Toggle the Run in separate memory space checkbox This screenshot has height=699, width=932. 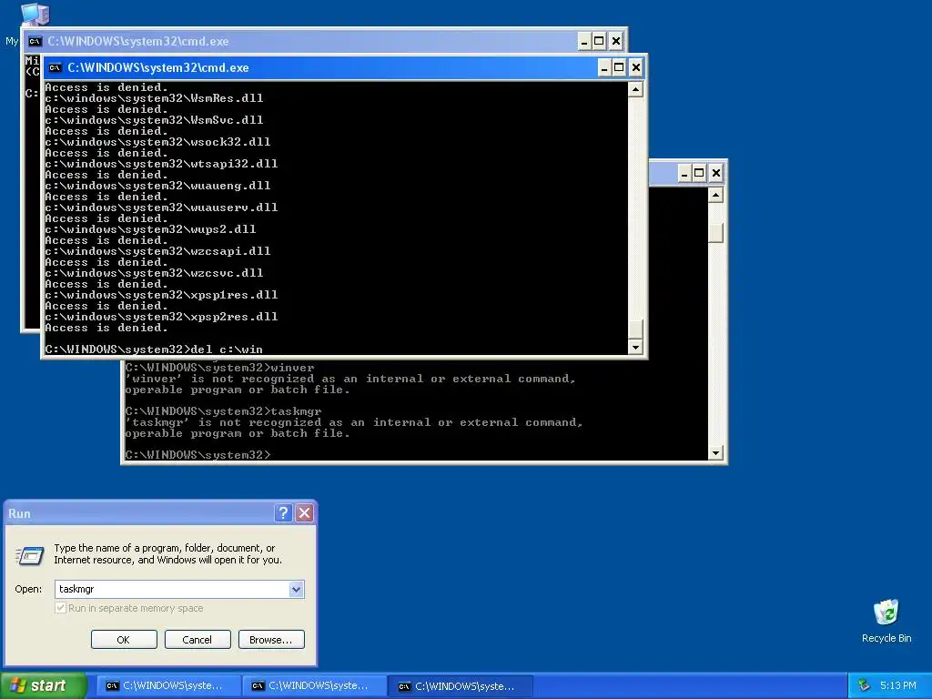(x=60, y=607)
